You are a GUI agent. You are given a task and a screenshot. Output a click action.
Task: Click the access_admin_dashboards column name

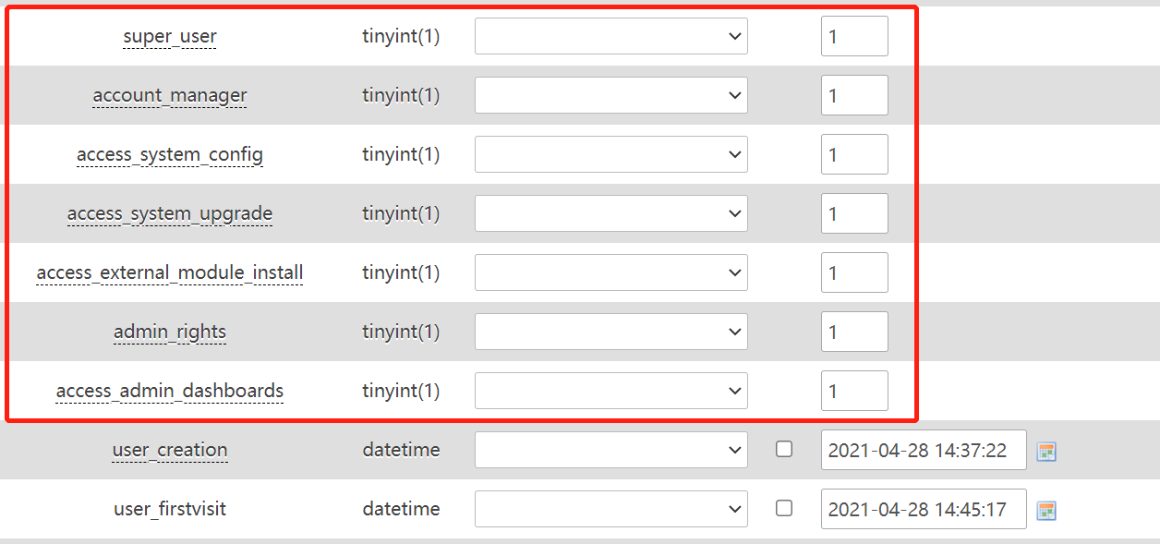pyautogui.click(x=170, y=392)
